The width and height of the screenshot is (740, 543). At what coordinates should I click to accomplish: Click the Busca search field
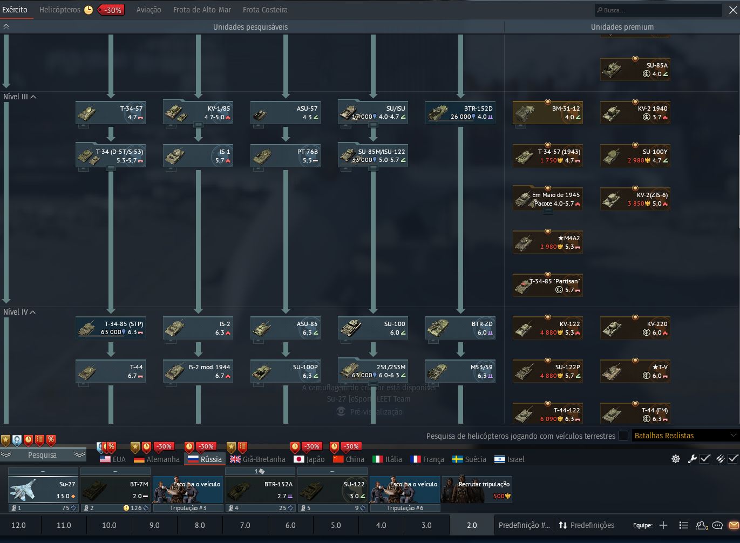click(658, 10)
